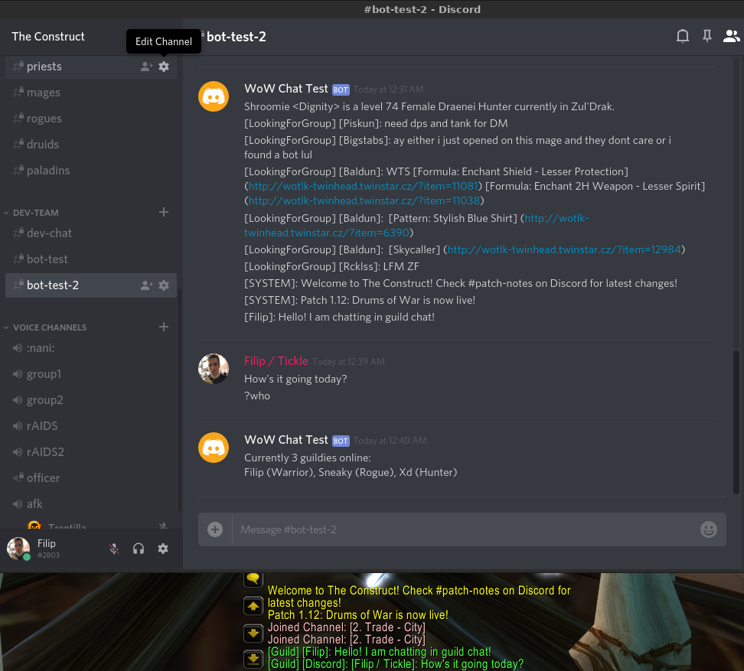The height and width of the screenshot is (671, 744).
Task: Join the group1 voice channel
Action: tap(90, 374)
